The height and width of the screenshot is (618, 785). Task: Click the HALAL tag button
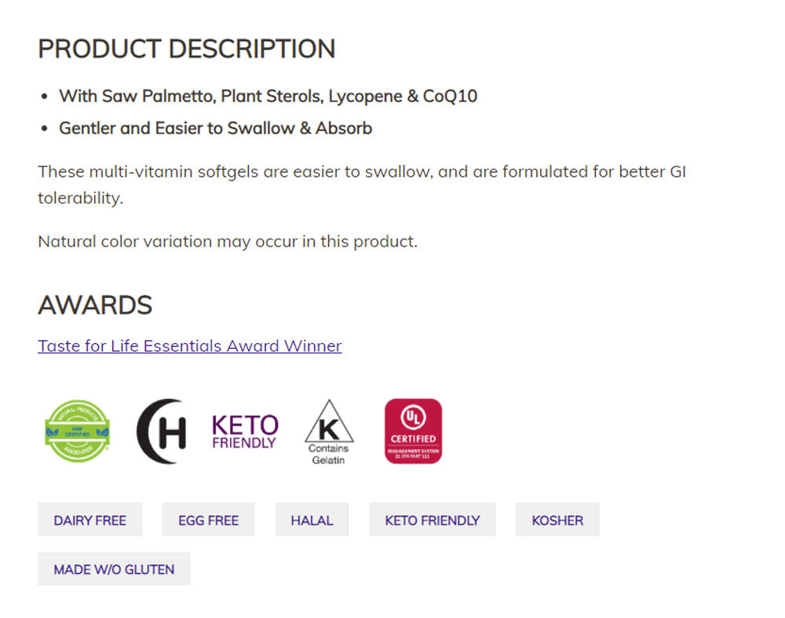point(312,520)
